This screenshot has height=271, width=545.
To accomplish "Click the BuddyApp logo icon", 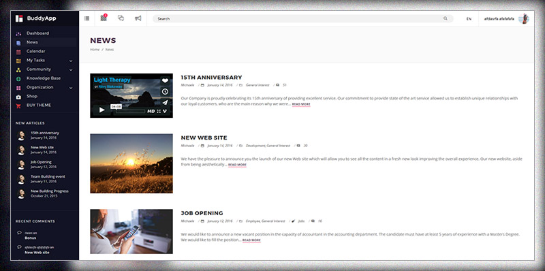I will 19,18.
